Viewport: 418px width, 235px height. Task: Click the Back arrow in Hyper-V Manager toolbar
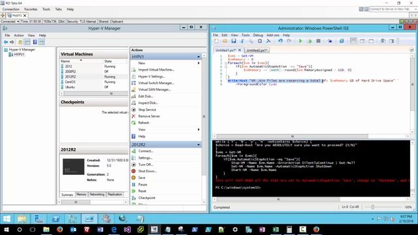click(6, 42)
